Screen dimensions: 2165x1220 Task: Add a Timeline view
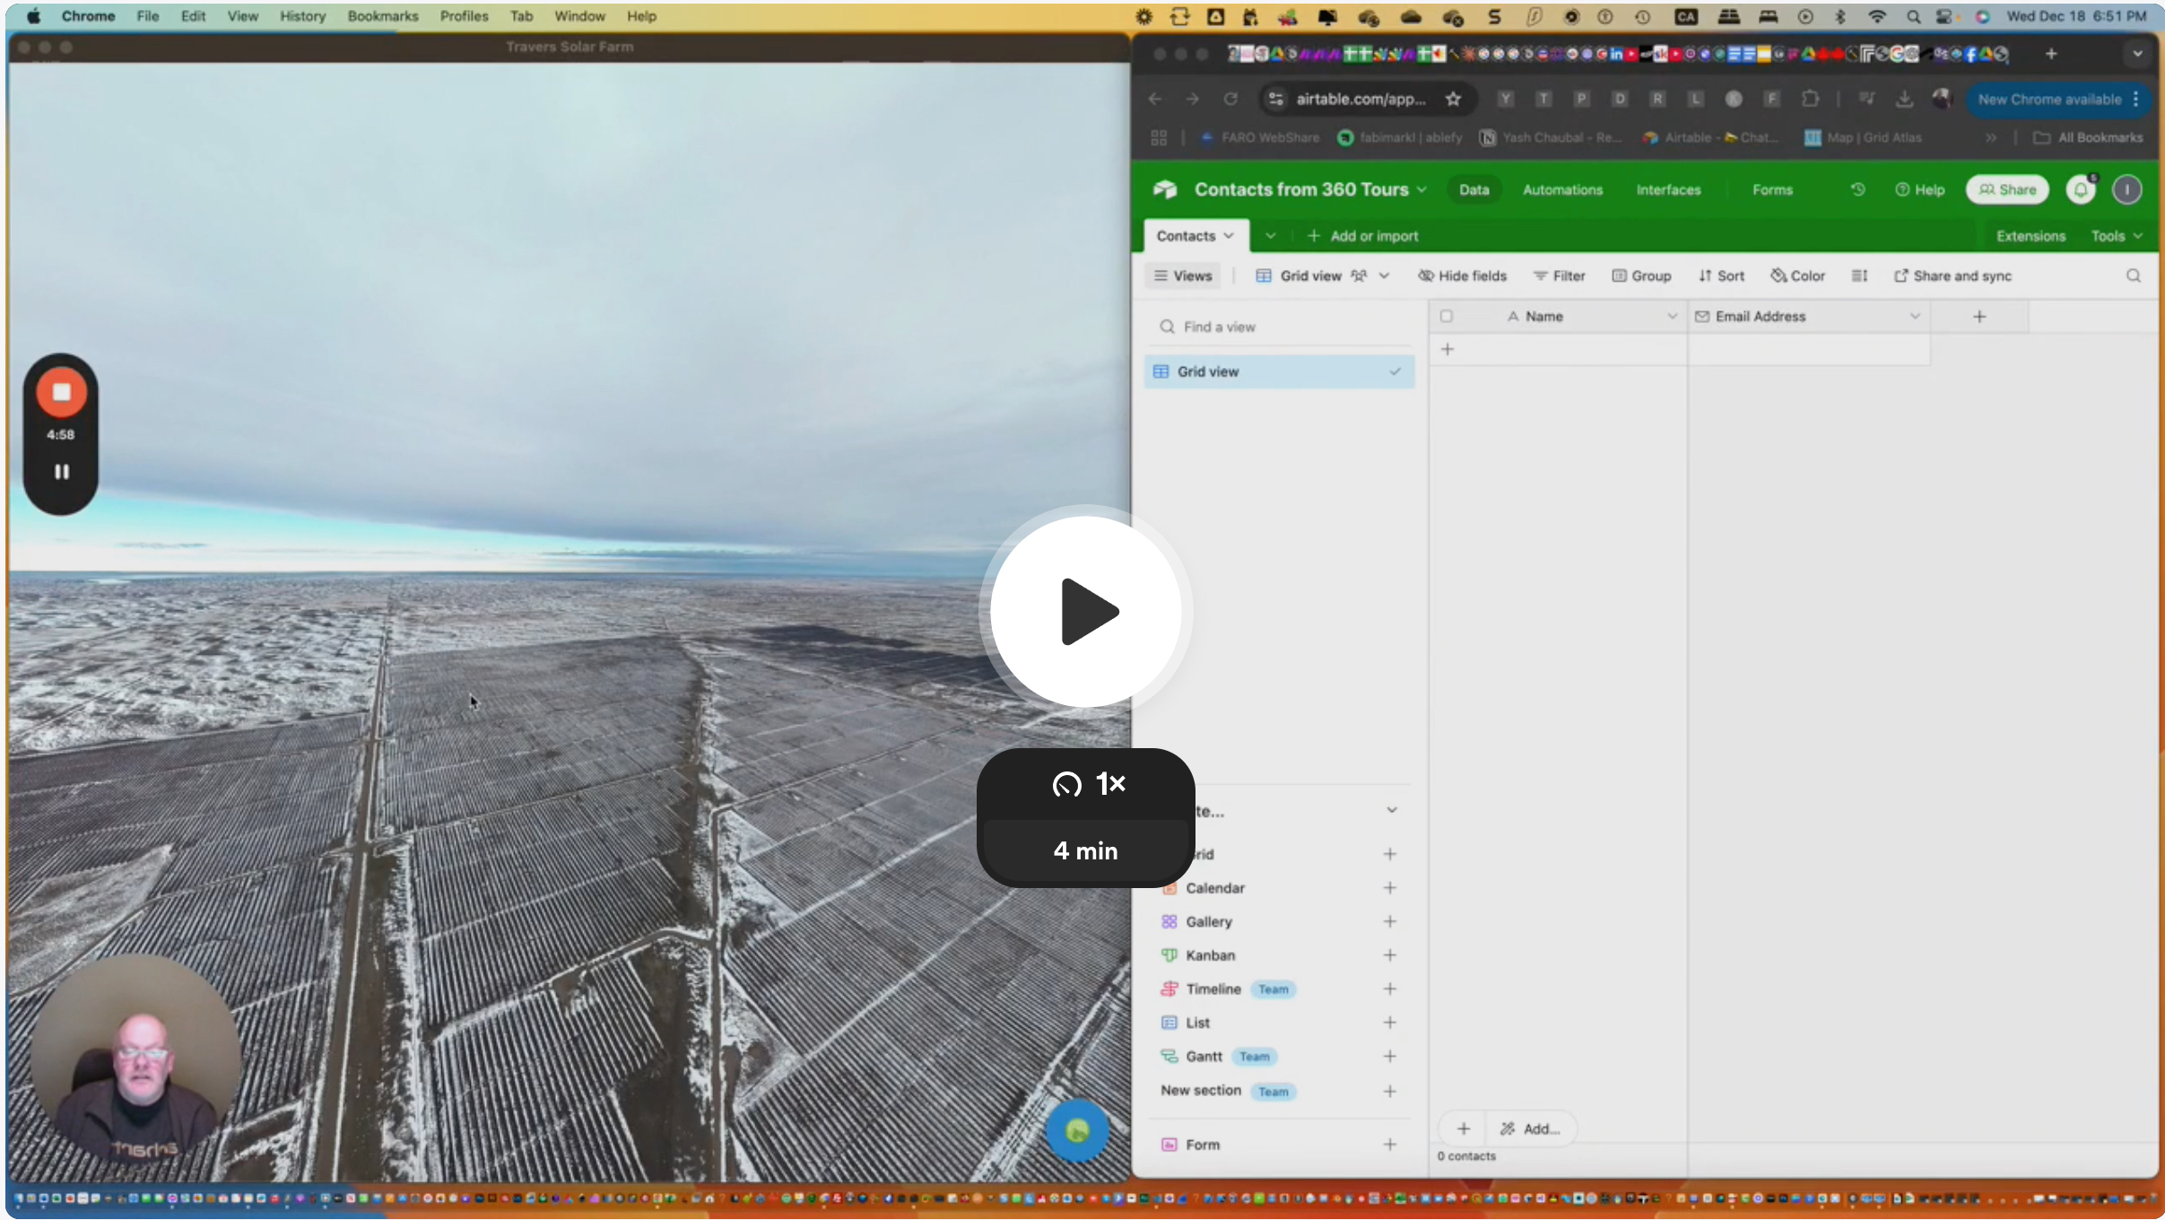[1389, 989]
